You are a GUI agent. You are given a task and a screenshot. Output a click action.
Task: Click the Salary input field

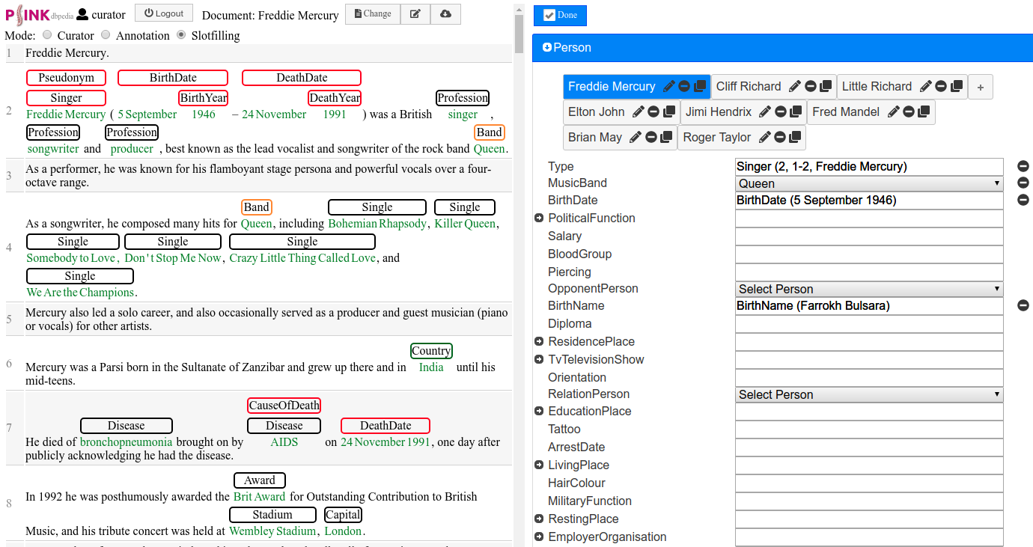point(869,236)
